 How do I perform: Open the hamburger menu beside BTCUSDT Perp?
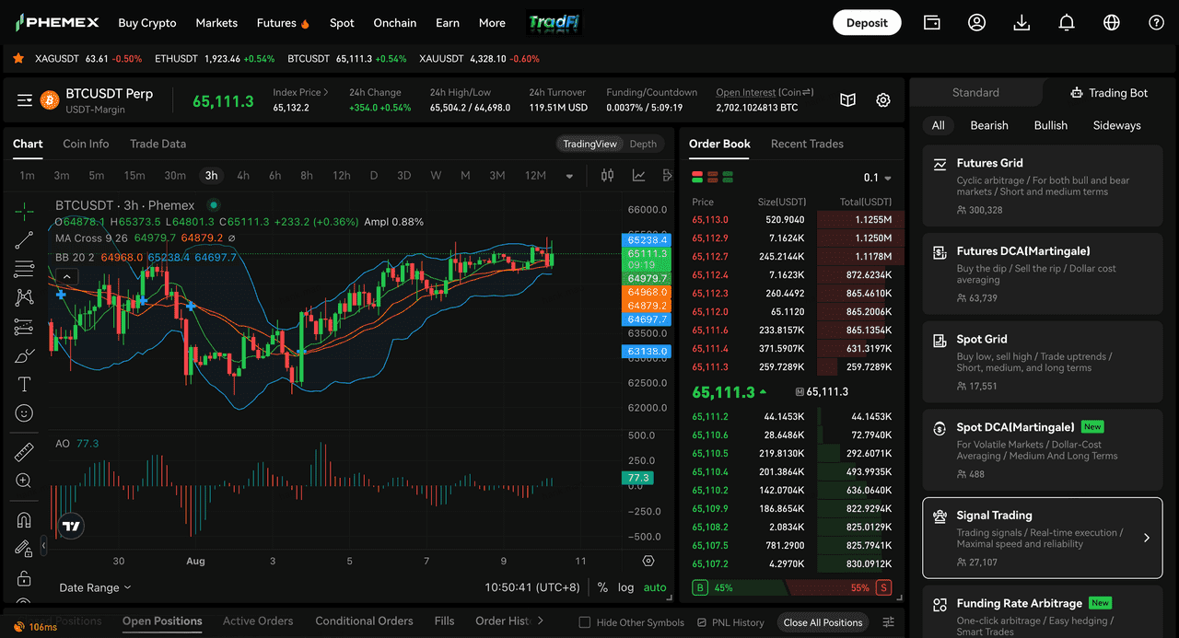point(25,99)
